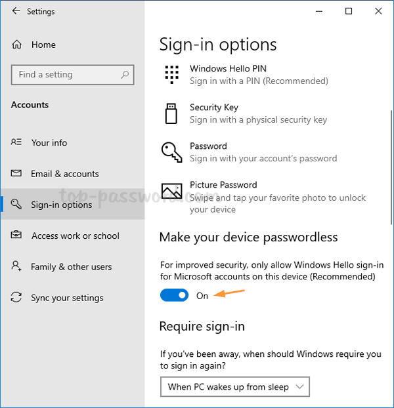394x408 pixels.
Task: Click the Windows Hello PIN keypad icon
Action: [x=171, y=75]
